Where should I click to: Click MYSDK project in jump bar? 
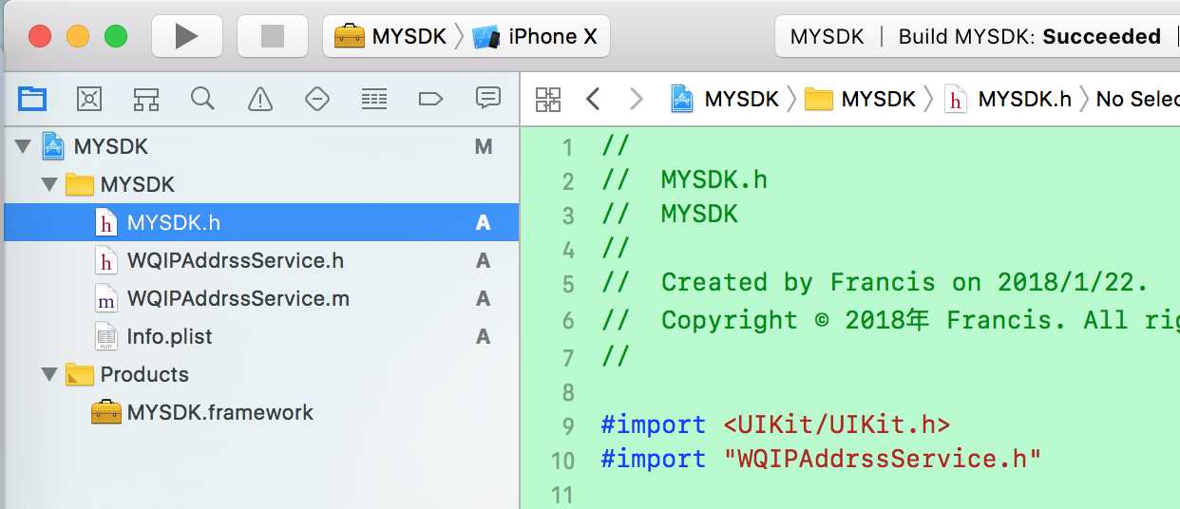[725, 99]
